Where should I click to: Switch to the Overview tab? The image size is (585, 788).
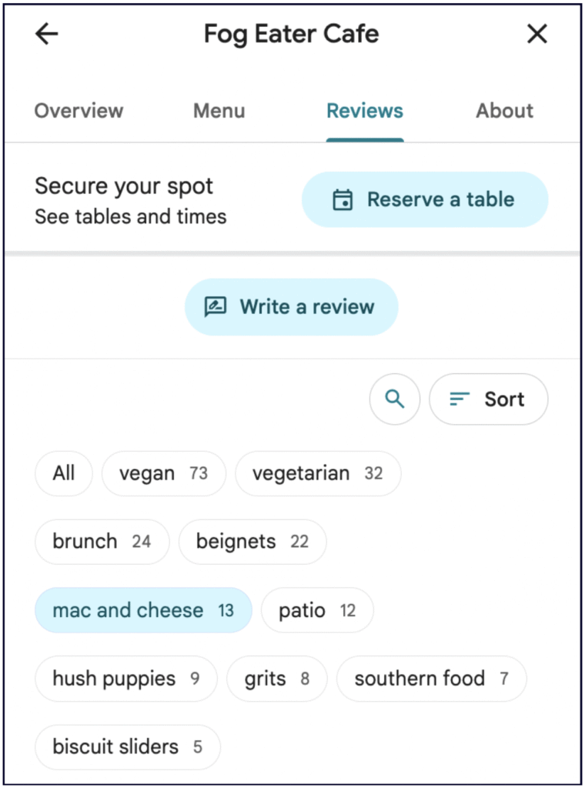click(x=79, y=111)
